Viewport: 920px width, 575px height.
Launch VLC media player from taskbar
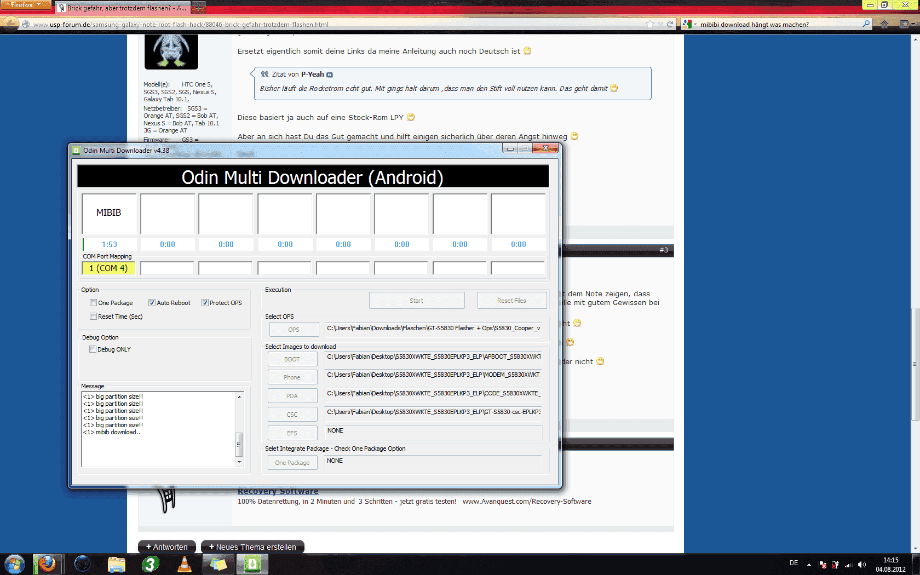coord(185,564)
